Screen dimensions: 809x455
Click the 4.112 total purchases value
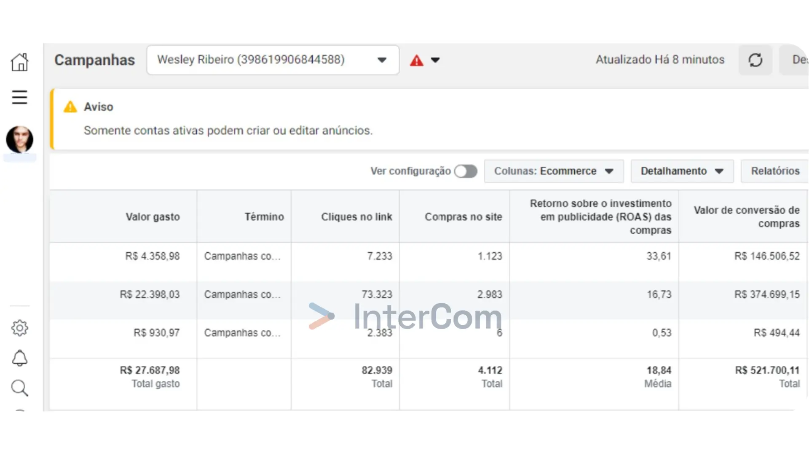click(490, 370)
